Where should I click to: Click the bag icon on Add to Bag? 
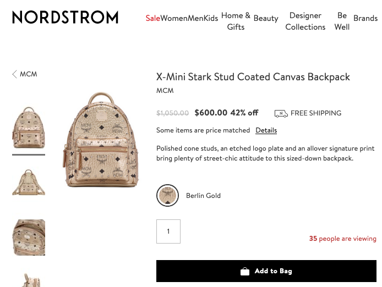pyautogui.click(x=245, y=271)
